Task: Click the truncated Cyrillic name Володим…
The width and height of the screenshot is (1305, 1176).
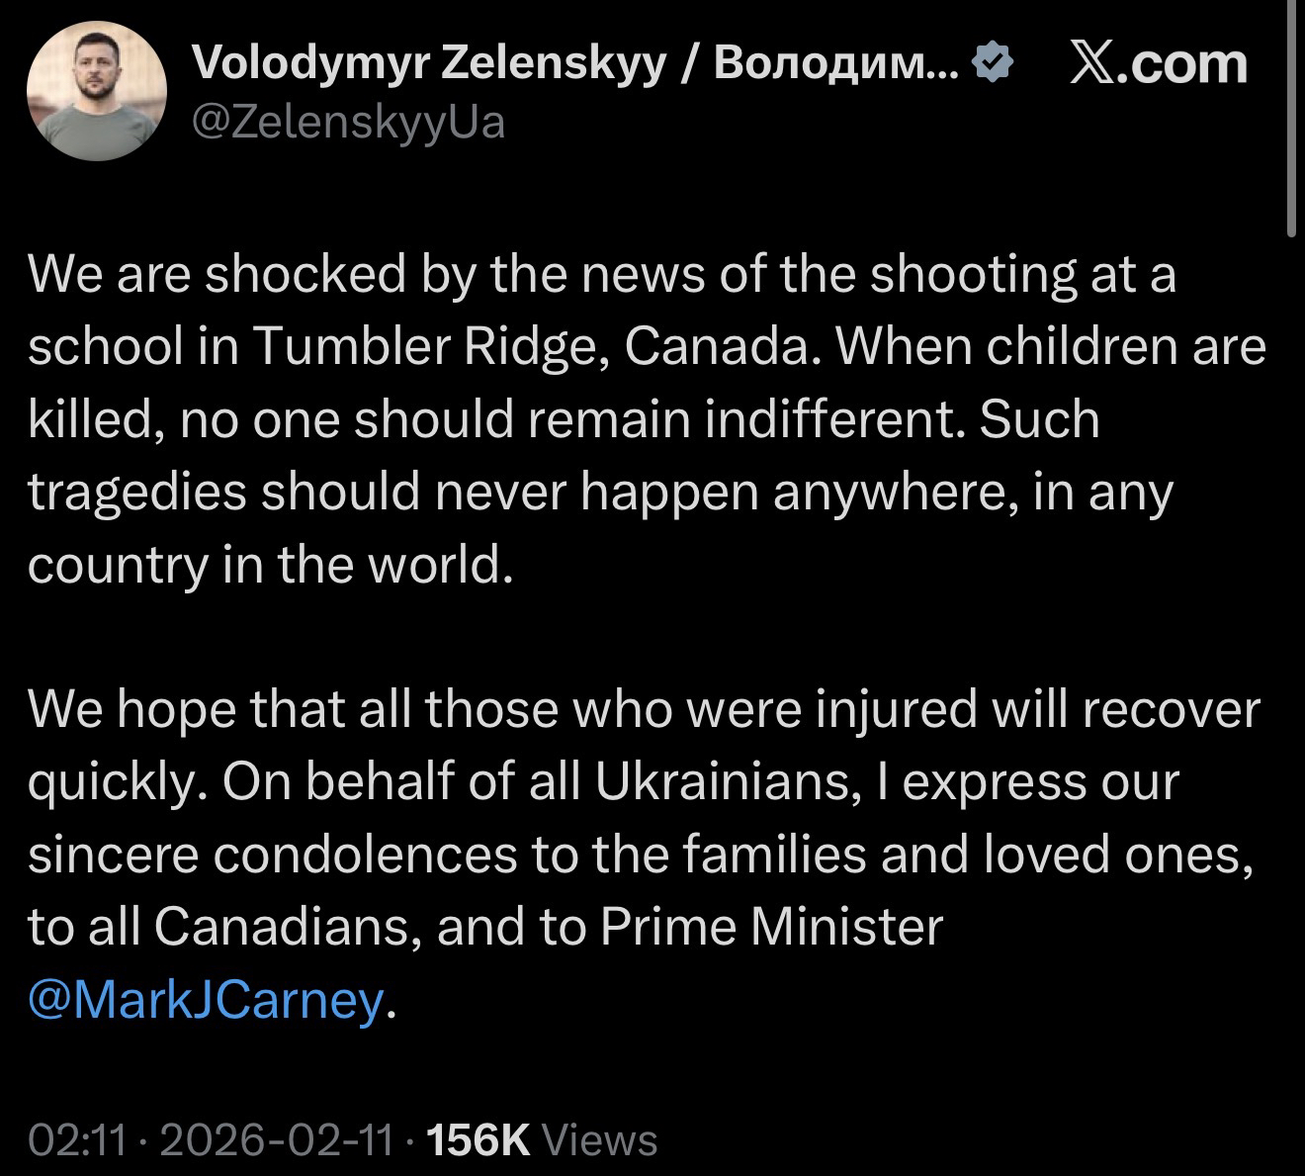Action: coord(835,63)
